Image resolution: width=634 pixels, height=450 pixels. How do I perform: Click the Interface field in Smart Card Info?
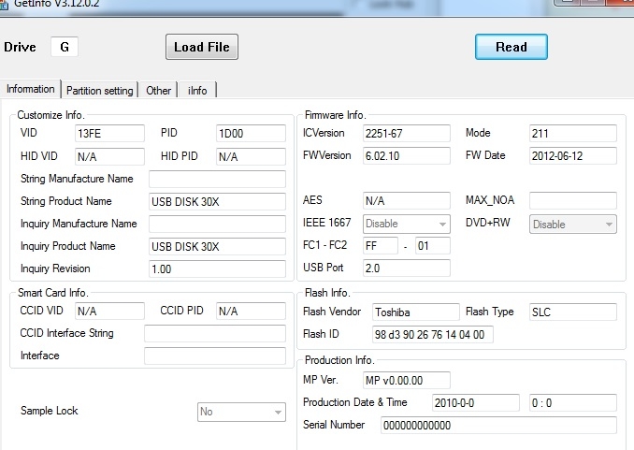pos(215,356)
